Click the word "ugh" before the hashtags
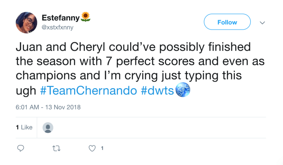 [26, 91]
